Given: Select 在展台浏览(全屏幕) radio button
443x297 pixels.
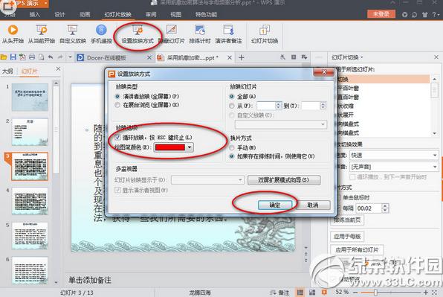Looking at the screenshot, I should (x=117, y=105).
